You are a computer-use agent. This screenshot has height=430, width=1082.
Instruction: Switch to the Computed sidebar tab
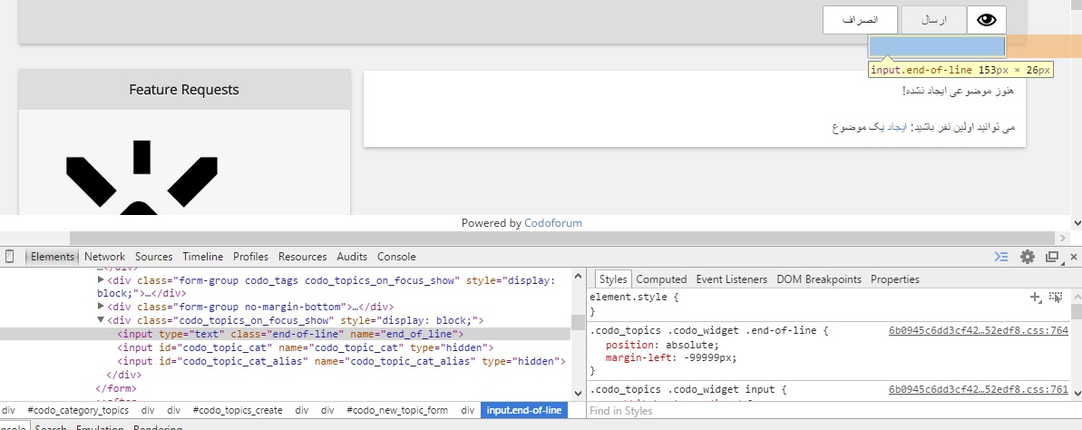(x=661, y=279)
